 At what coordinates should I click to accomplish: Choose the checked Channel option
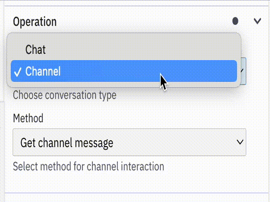[124, 71]
